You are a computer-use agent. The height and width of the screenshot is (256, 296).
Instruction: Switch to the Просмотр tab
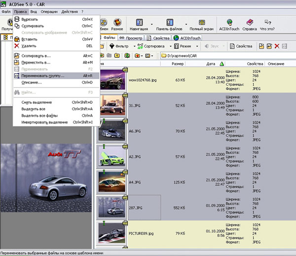pyautogui.click(x=131, y=38)
